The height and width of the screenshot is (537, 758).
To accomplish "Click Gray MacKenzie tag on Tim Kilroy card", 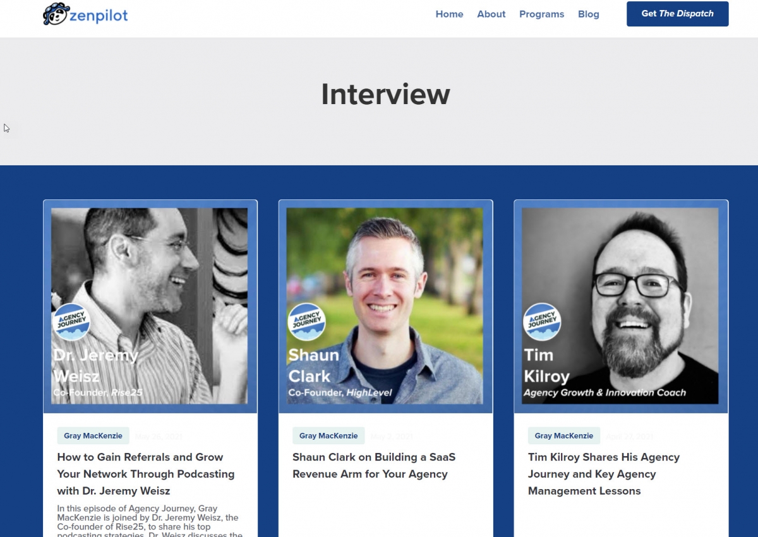I will click(x=563, y=435).
